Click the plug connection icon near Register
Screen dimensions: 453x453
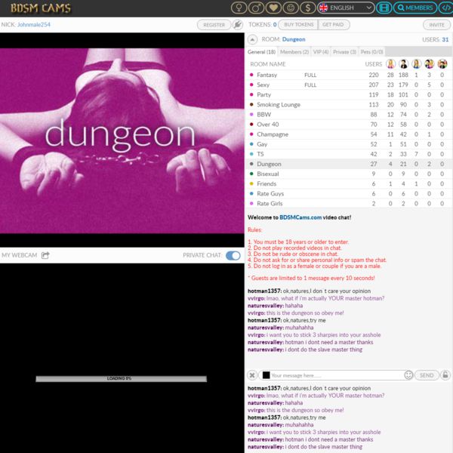[238, 25]
